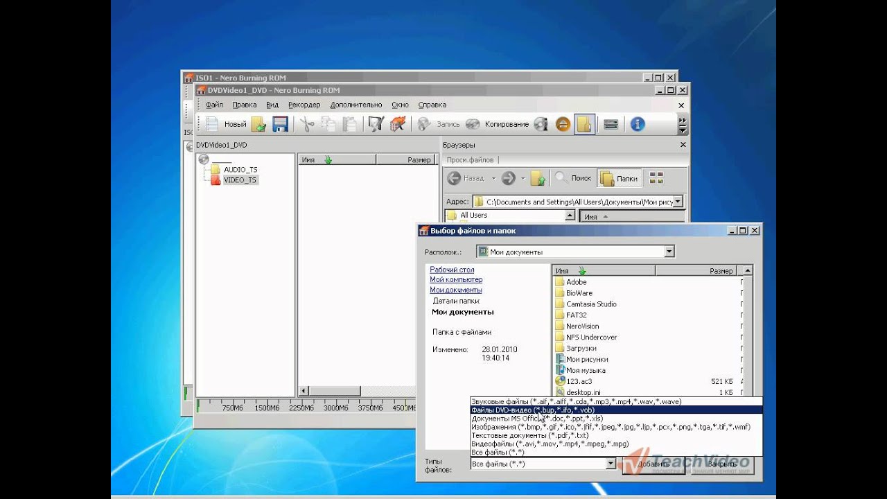Image resolution: width=887 pixels, height=499 pixels.
Task: Click the Назад back button in browser
Action: pyautogui.click(x=466, y=178)
